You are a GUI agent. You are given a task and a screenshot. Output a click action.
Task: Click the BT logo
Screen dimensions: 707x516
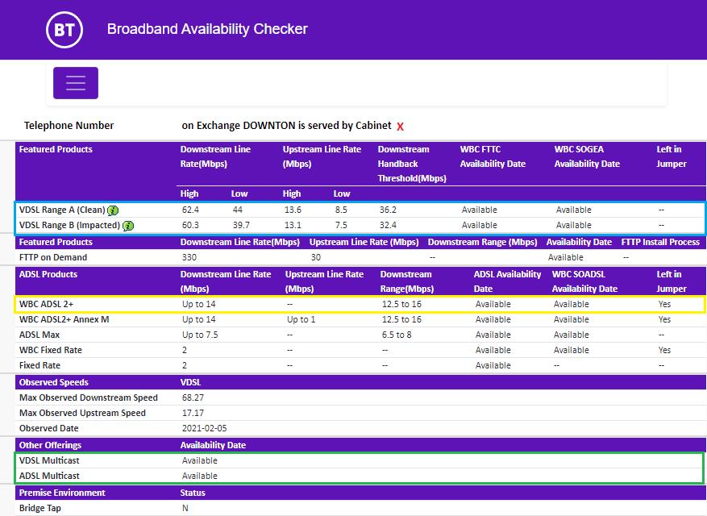[64, 30]
